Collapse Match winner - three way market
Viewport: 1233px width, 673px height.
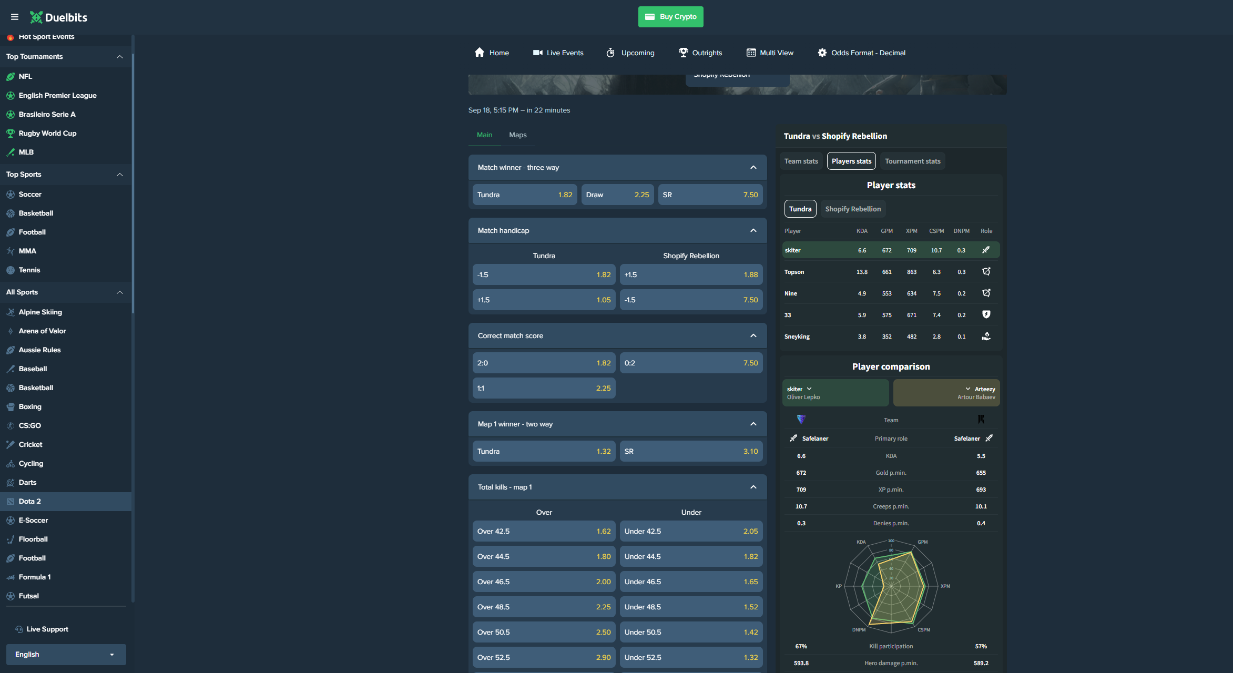point(753,168)
